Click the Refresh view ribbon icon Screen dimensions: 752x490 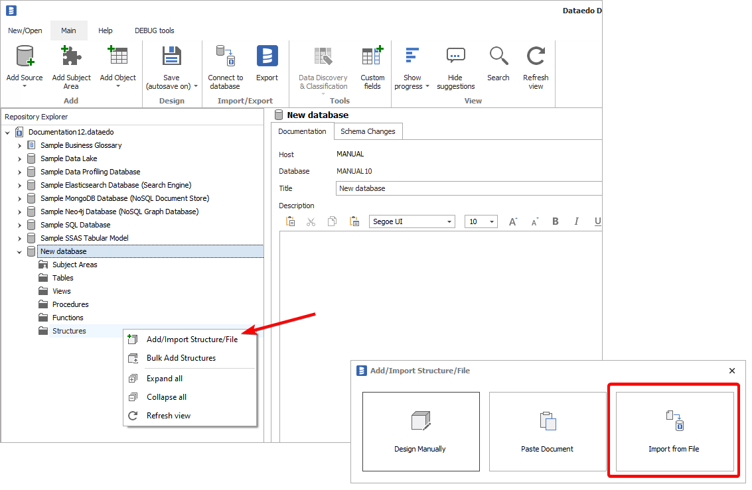pos(536,57)
